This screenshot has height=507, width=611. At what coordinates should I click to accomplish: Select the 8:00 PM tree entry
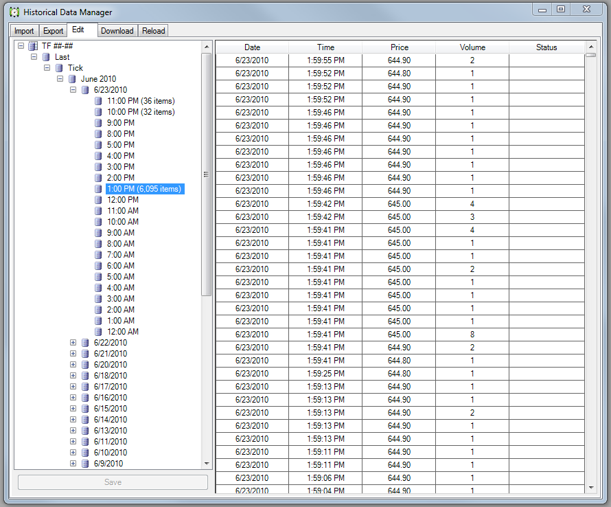tap(121, 134)
